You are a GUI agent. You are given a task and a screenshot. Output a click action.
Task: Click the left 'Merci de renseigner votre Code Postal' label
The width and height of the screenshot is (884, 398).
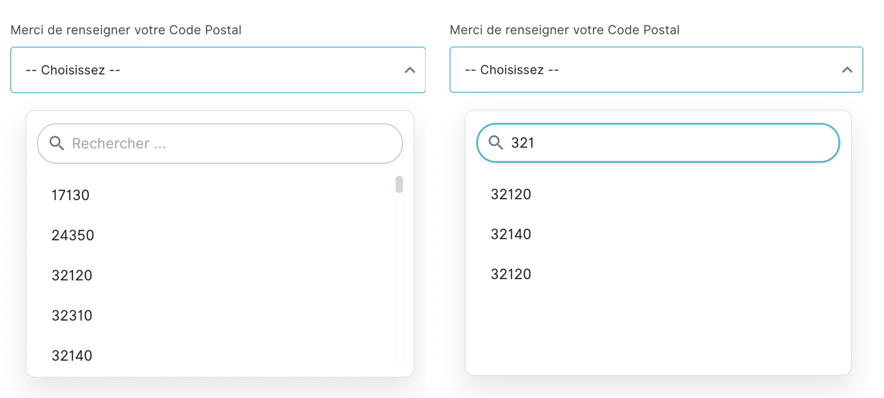pos(126,30)
